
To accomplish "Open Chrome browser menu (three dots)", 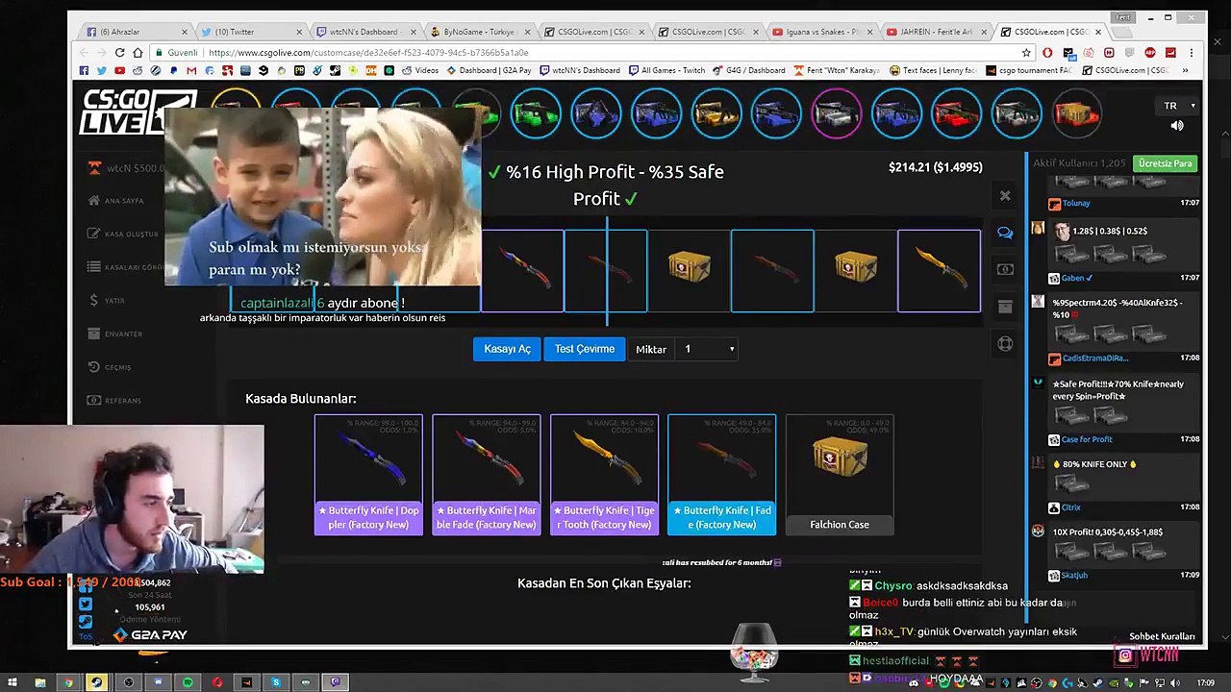I will (x=1192, y=53).
